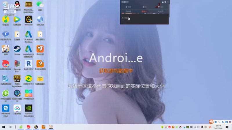Open the red Q mobile assistant icon

(6, 64)
